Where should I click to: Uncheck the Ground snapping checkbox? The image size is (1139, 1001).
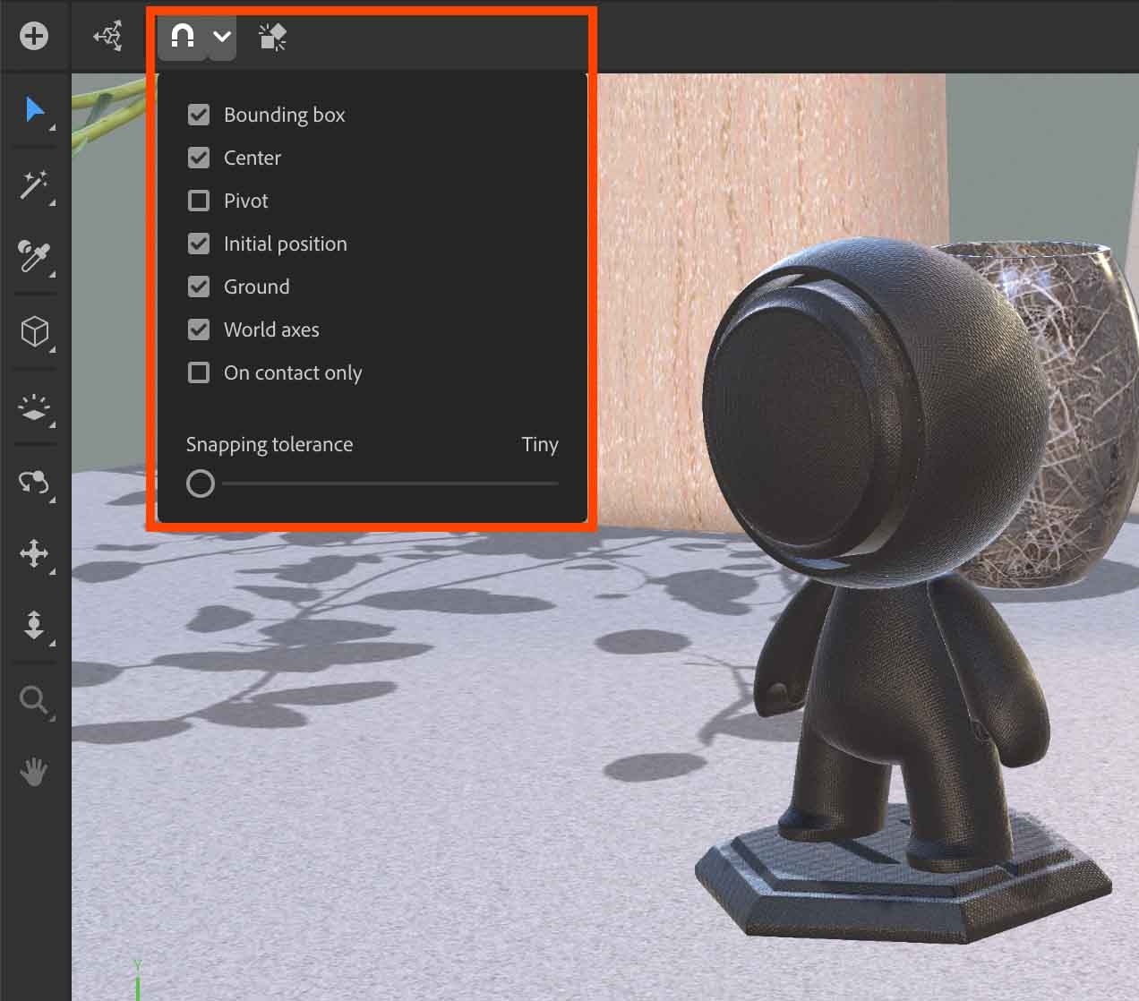coord(199,287)
